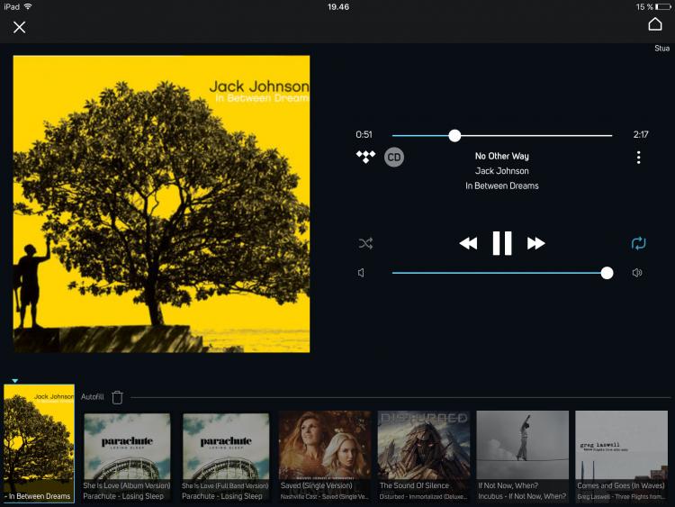Open the large Jack Johnson album cover
Image resolution: width=675 pixels, height=507 pixels.
coord(161,204)
